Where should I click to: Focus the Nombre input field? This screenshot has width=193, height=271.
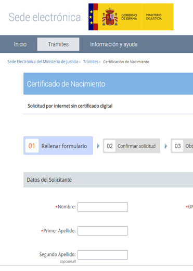[102, 207]
